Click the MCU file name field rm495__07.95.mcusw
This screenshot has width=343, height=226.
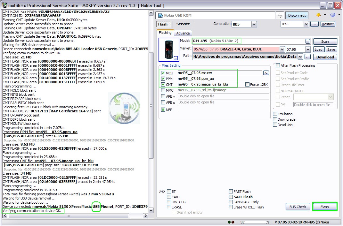(220, 73)
